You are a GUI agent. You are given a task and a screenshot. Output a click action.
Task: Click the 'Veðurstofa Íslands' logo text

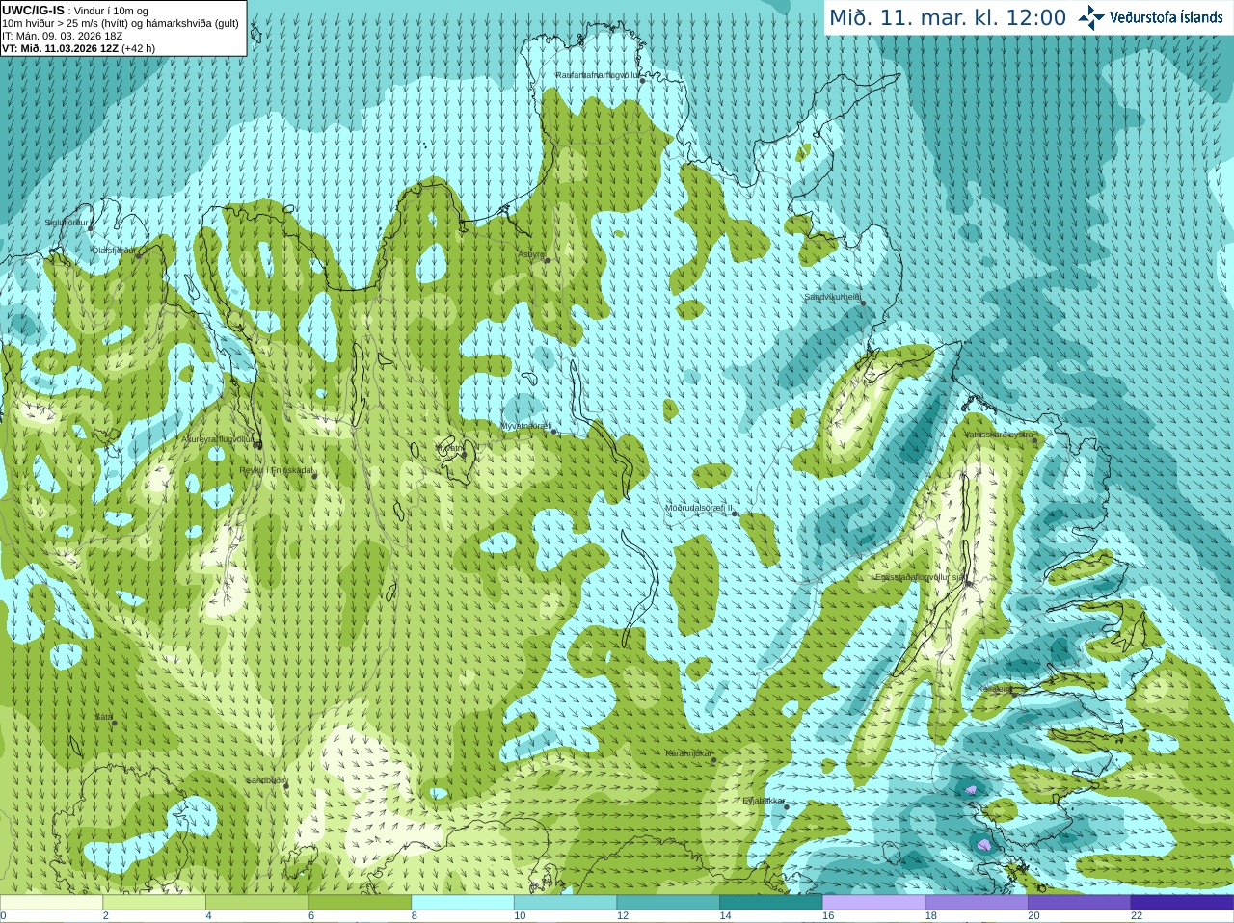tap(1166, 17)
